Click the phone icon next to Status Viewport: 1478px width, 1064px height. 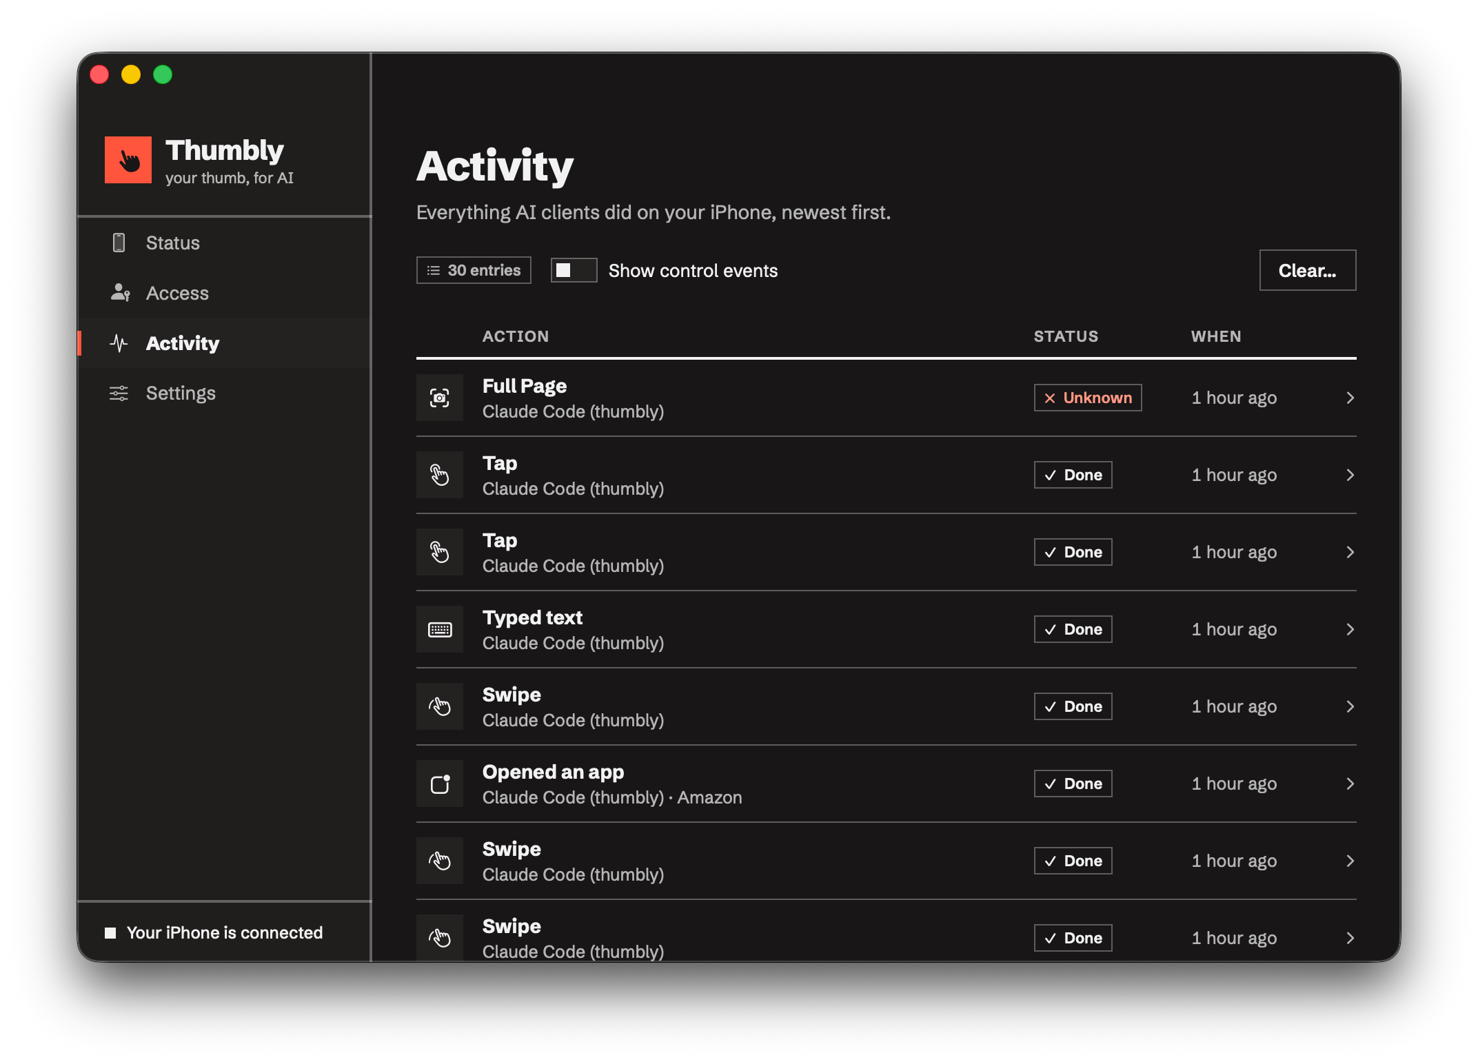click(119, 243)
